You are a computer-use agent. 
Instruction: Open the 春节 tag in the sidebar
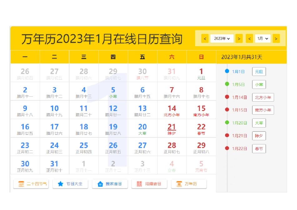point(259,148)
